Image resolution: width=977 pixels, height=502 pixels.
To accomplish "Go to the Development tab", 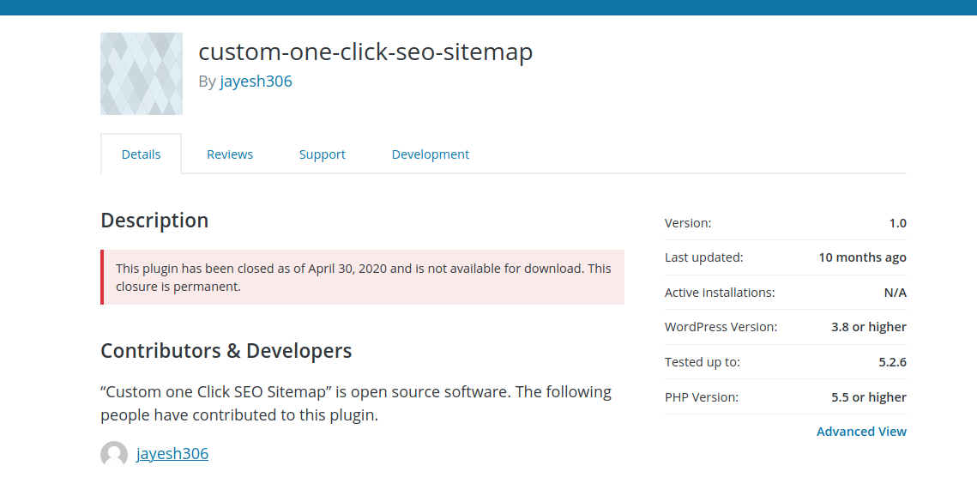I will click(x=431, y=154).
